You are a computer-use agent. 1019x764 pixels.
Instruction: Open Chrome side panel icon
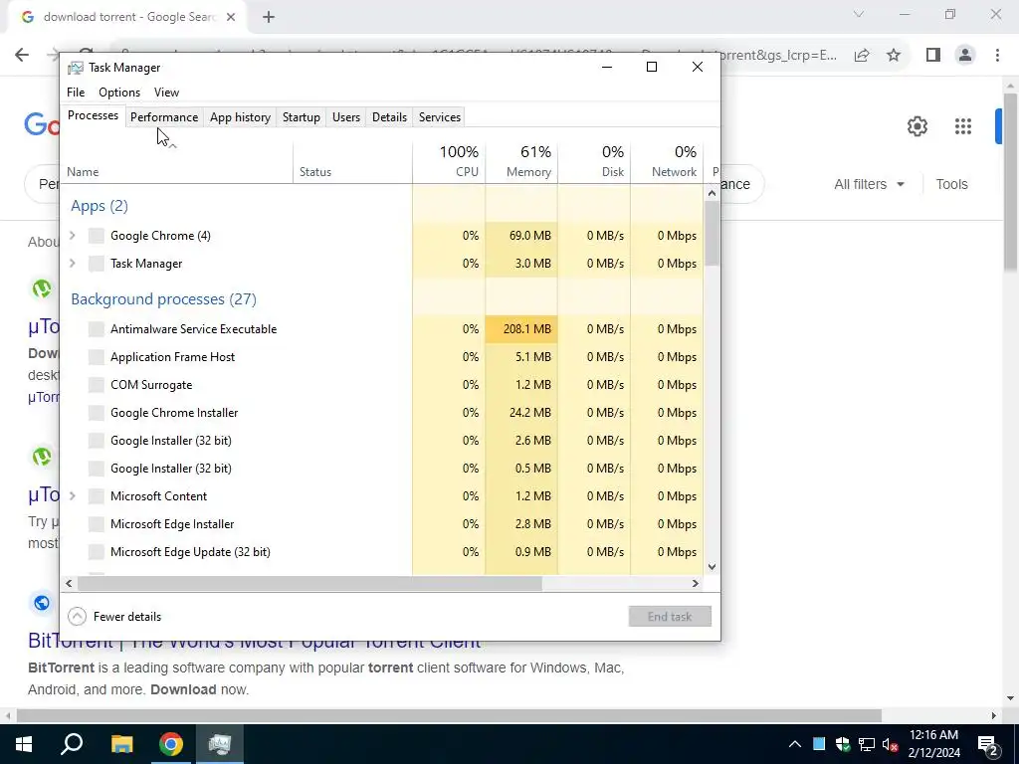pos(933,56)
